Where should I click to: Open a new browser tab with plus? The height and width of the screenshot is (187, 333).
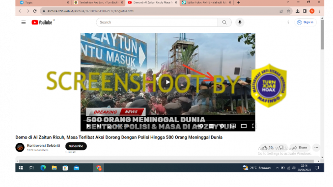coord(238,2)
